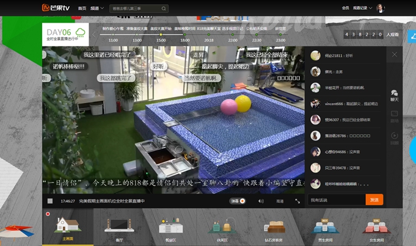The height and width of the screenshot is (246, 416).
Task: Stop the live video playback
Action: coord(50,201)
